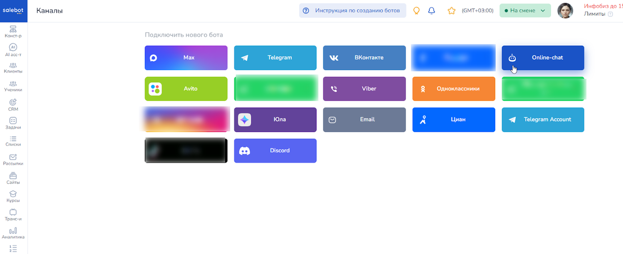Connect an Email channel
The height and width of the screenshot is (254, 623).
tap(364, 119)
